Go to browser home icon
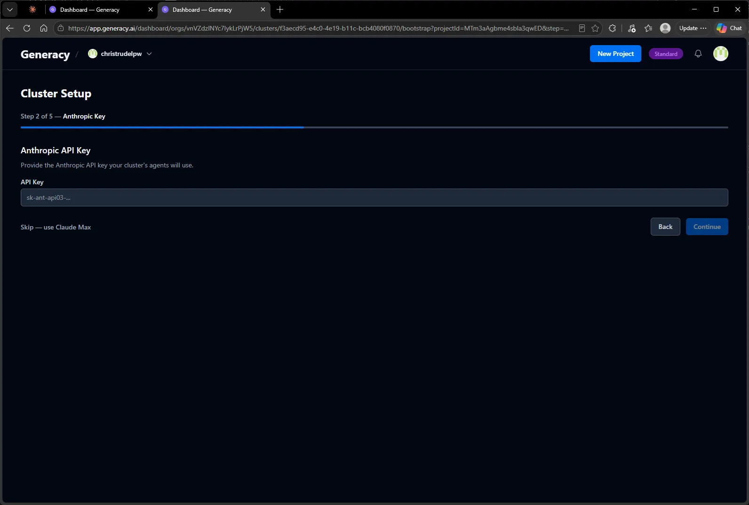The image size is (749, 505). tap(44, 28)
